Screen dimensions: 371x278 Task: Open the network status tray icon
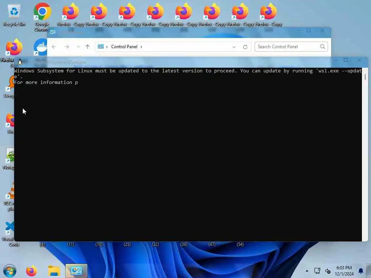point(317,271)
